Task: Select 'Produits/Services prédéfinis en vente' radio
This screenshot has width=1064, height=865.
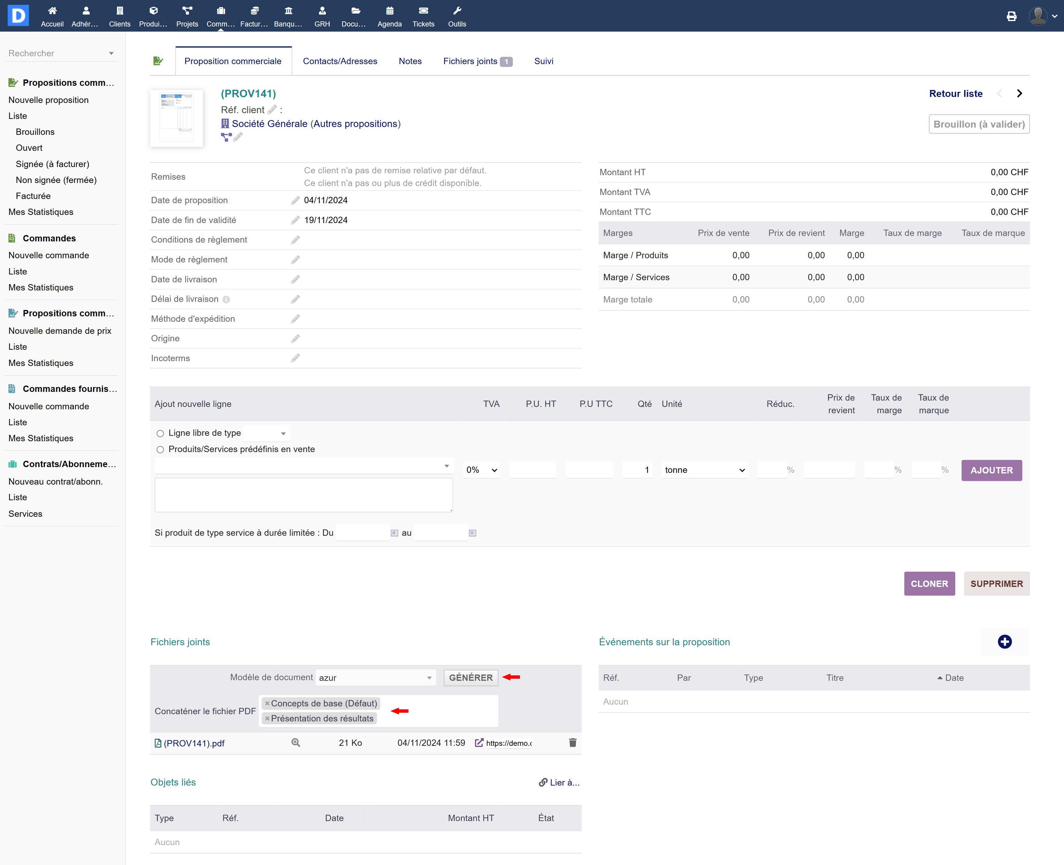Action: click(x=160, y=449)
